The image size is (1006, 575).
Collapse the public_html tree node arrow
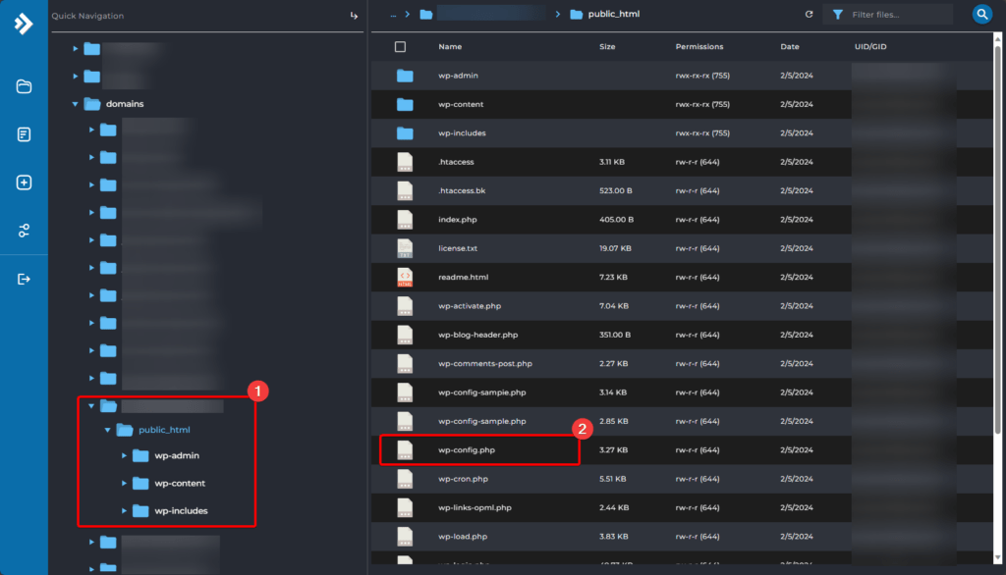pyautogui.click(x=107, y=430)
